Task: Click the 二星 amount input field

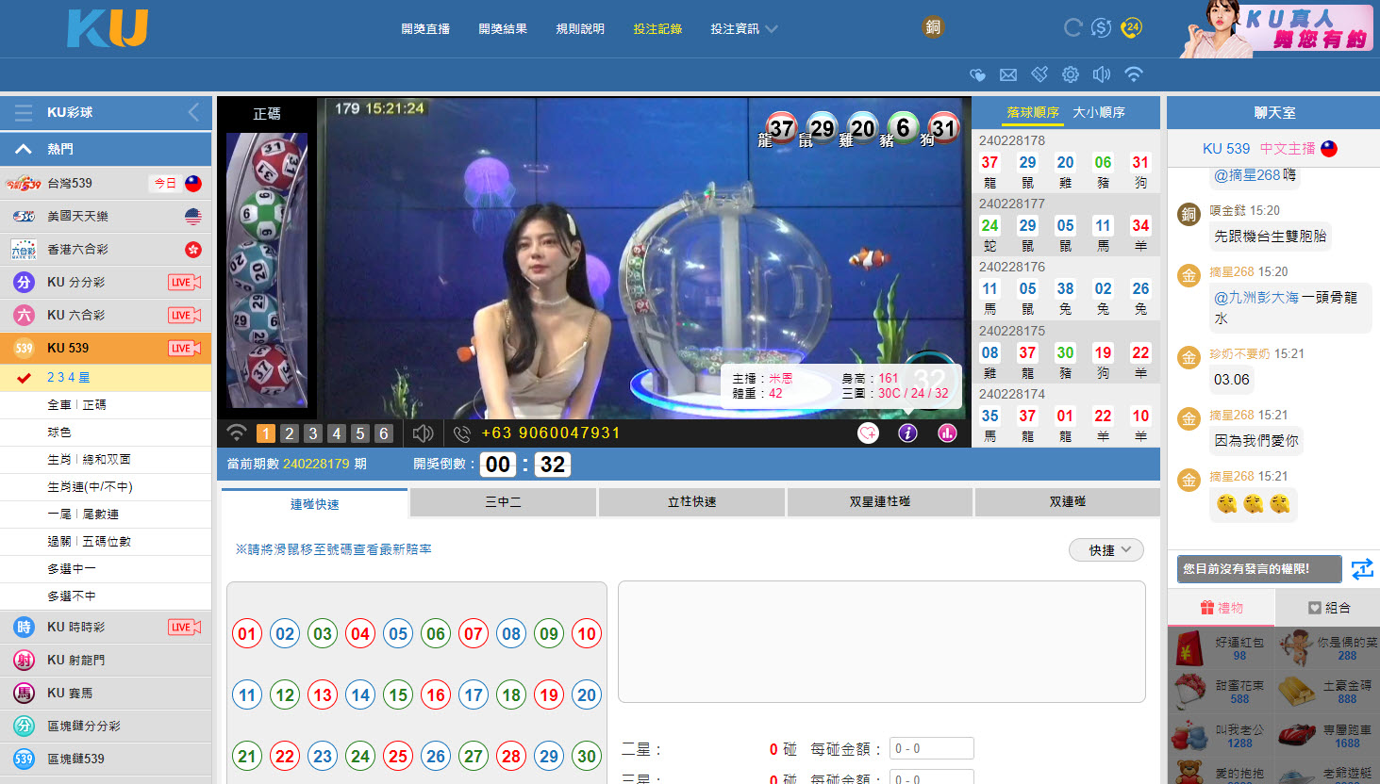Action: pyautogui.click(x=931, y=749)
